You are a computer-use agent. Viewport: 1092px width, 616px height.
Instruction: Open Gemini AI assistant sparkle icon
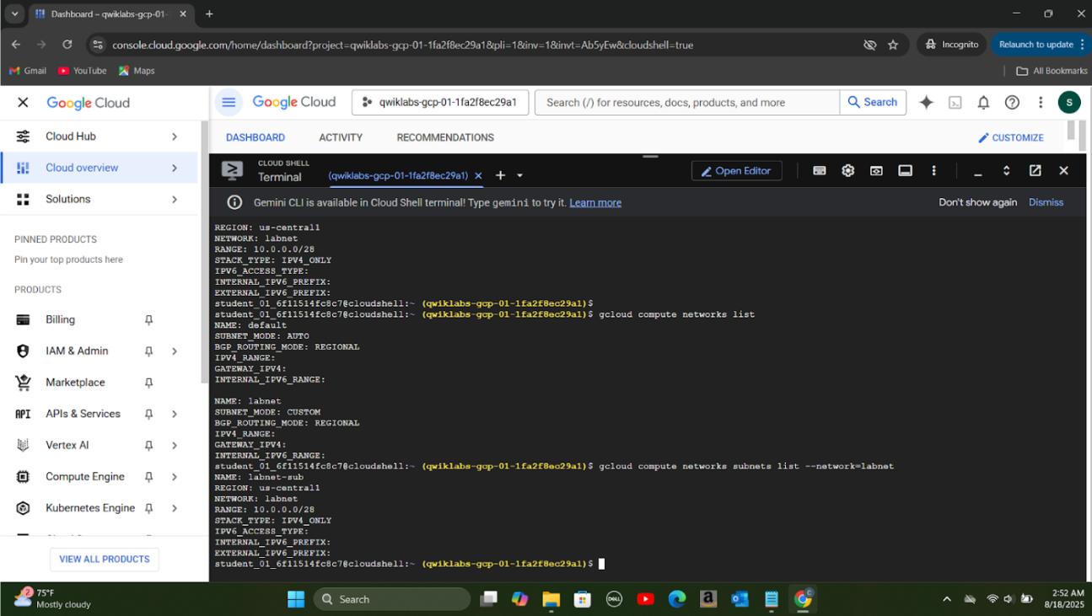tap(926, 103)
